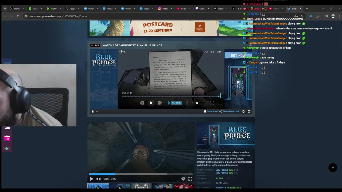This screenshot has height=192, width=342.
Task: Switch to the Twitch wake_ tab
Action: [x=202, y=9]
